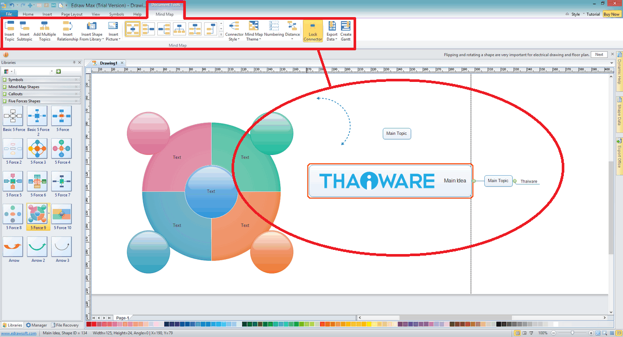The height and width of the screenshot is (337, 623).
Task: Switch to the Libraries panel tab
Action: click(x=12, y=325)
